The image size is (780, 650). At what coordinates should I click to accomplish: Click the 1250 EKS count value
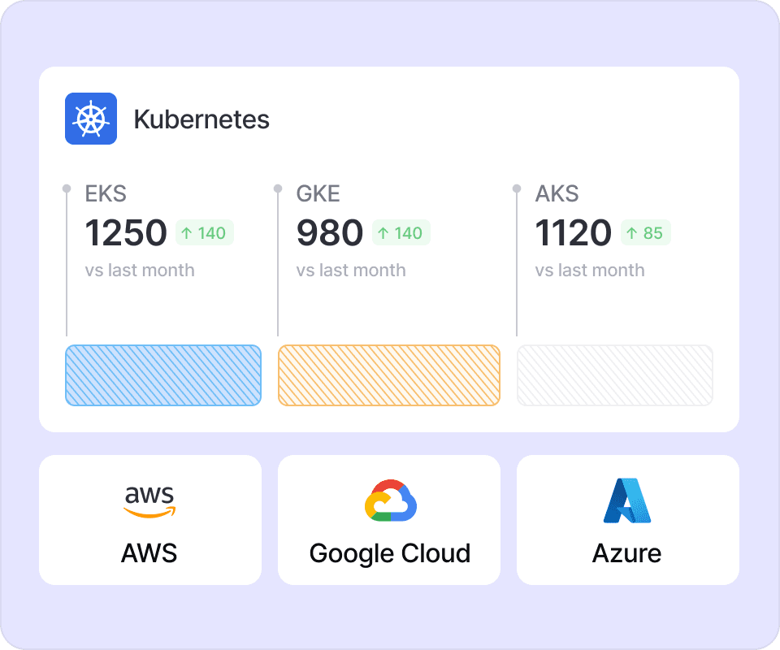point(126,233)
